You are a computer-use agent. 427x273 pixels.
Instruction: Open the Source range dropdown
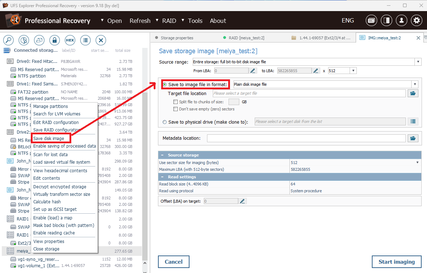pos(418,62)
